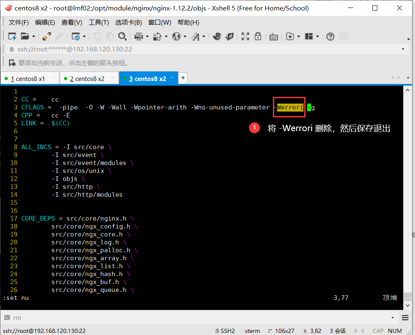This screenshot has width=415, height=335.
Task: Open the font icon dropdown arrow
Action: [x=204, y=36]
